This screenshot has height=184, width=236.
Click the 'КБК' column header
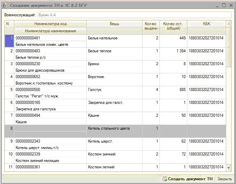click(x=206, y=24)
